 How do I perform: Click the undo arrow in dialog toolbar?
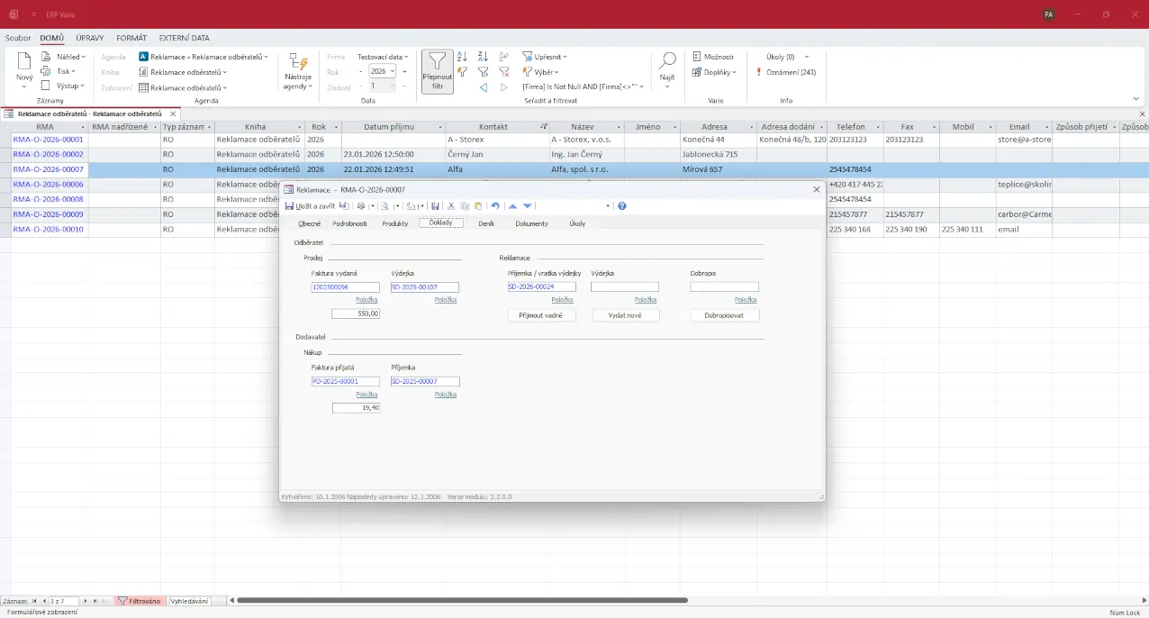coord(495,206)
